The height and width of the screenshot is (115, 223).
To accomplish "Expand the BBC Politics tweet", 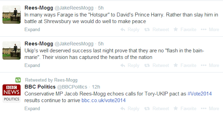I will tap(32, 109).
